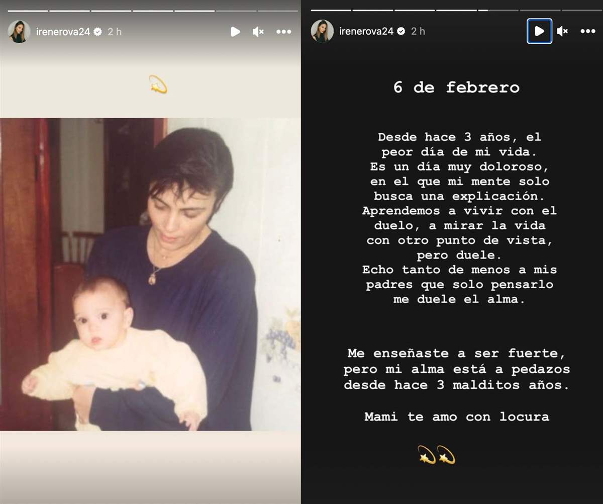This screenshot has width=603, height=504.
Task: Unmute sound on the baby photo story
Action: (258, 32)
